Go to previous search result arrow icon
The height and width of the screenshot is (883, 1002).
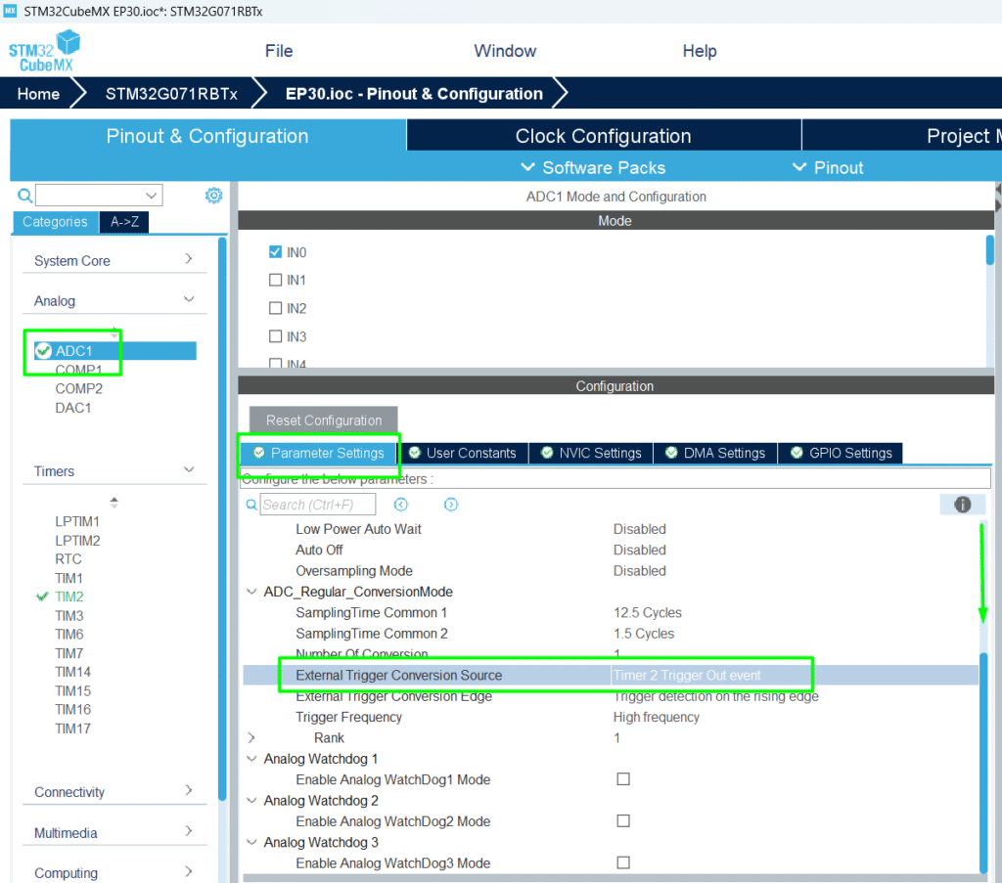coord(401,505)
